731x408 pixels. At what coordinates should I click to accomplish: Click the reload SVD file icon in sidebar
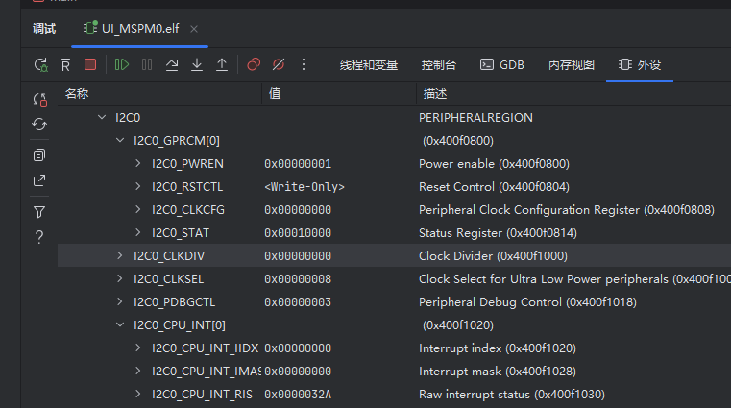40,99
